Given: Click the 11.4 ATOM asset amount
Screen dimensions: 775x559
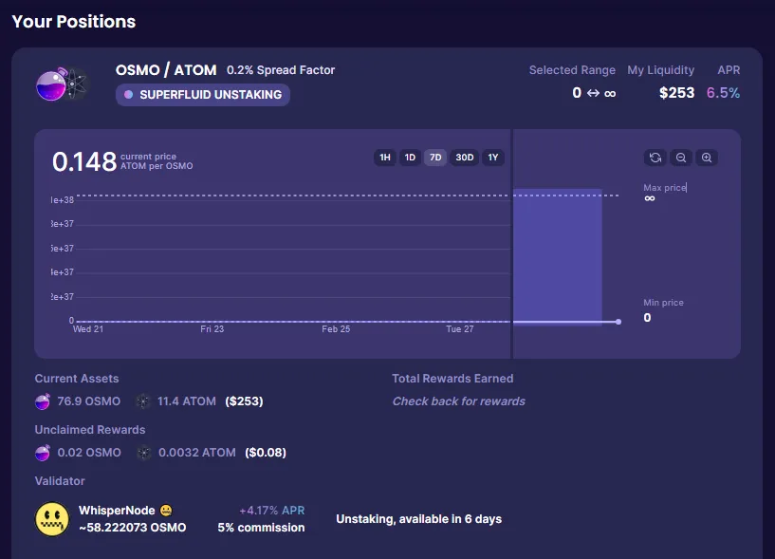Looking at the screenshot, I should (186, 401).
